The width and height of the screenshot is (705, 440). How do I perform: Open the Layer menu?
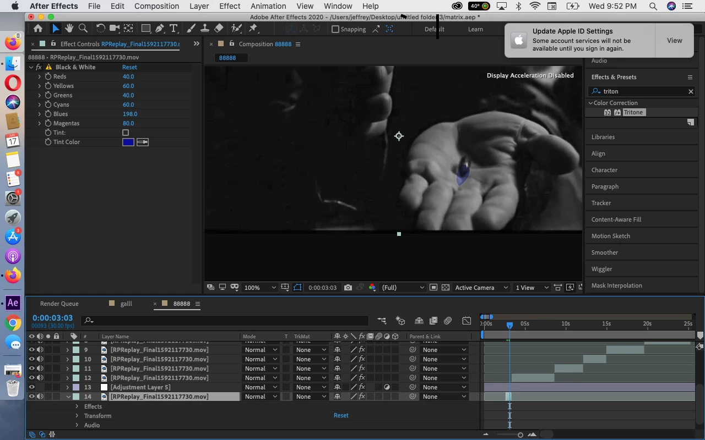tap(199, 6)
